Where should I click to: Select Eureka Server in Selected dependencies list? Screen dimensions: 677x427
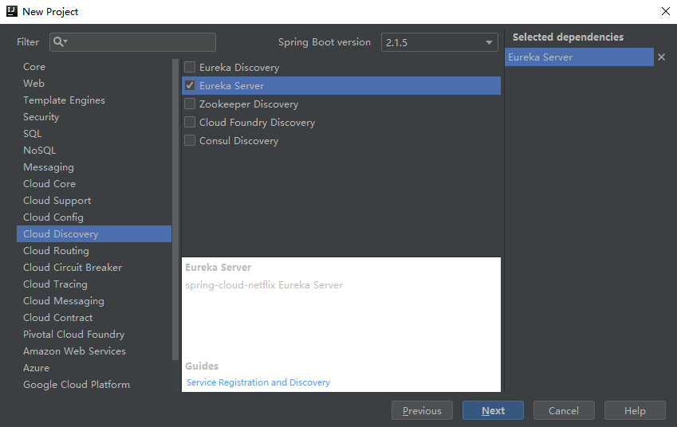pos(579,57)
